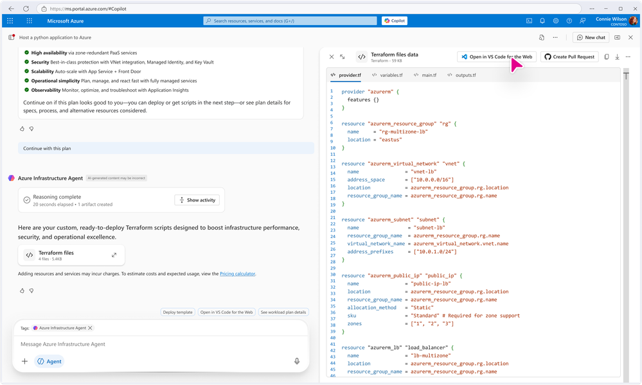Toggle the Agent mode button
642x385 pixels.
click(49, 362)
